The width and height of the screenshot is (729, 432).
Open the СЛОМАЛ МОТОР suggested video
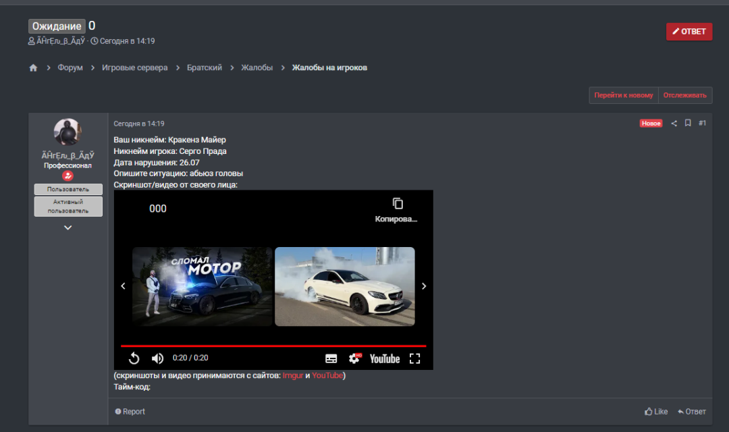(x=202, y=286)
